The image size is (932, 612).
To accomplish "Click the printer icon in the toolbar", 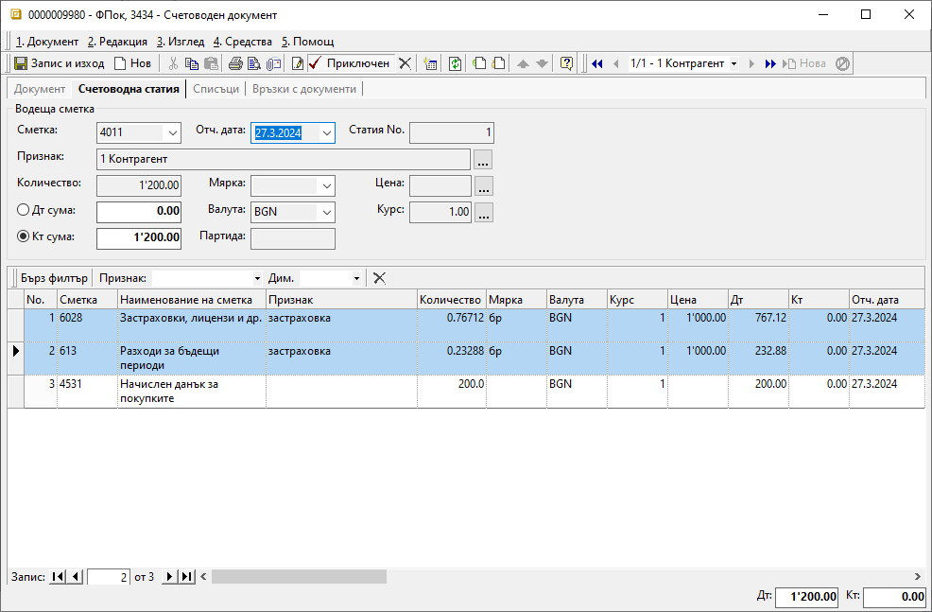I will (235, 63).
